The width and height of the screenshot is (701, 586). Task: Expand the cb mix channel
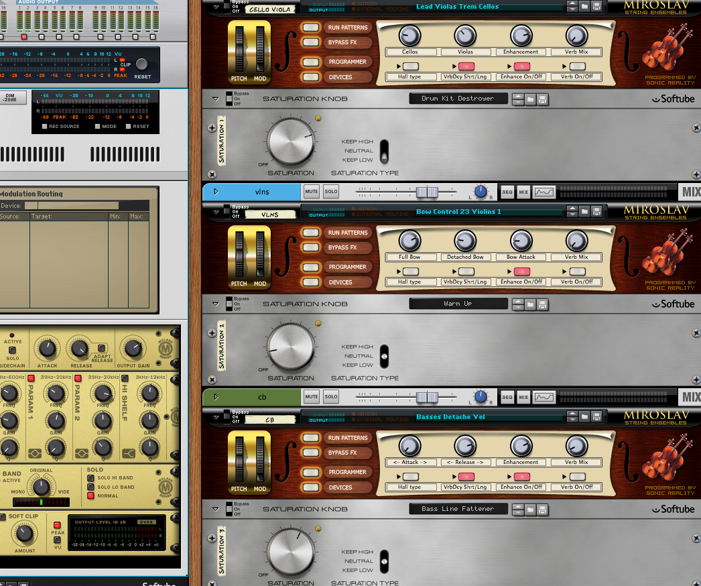(x=216, y=397)
